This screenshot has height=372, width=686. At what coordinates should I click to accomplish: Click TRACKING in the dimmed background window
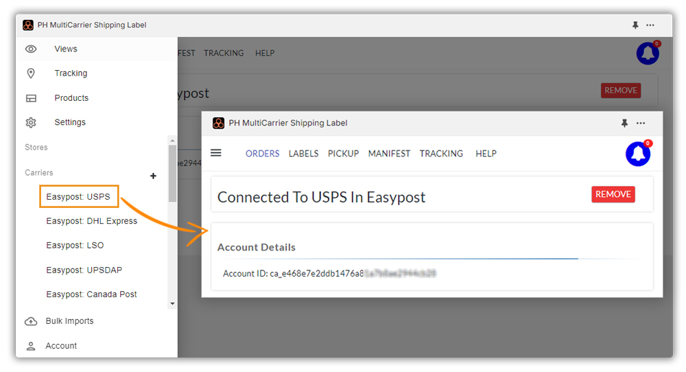(224, 53)
